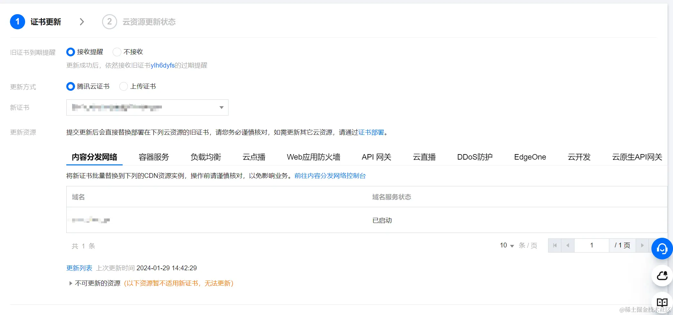Switch to 云直播 tab
Image resolution: width=673 pixels, height=315 pixels.
[x=424, y=157]
